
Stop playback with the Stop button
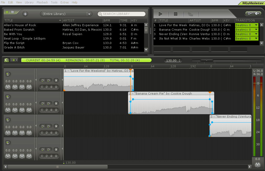pyautogui.click(x=176, y=14)
